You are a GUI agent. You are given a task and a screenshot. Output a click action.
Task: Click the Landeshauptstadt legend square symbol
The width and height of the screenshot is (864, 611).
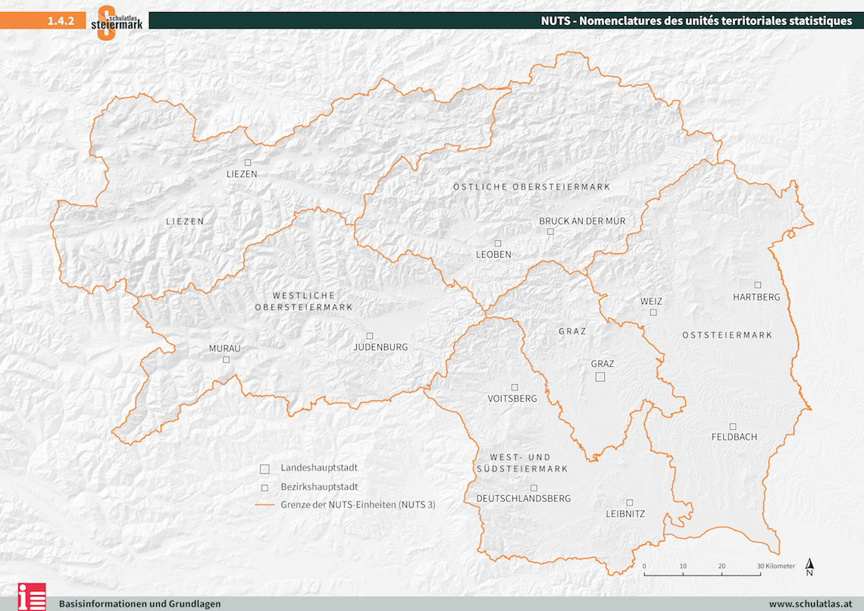(x=264, y=468)
